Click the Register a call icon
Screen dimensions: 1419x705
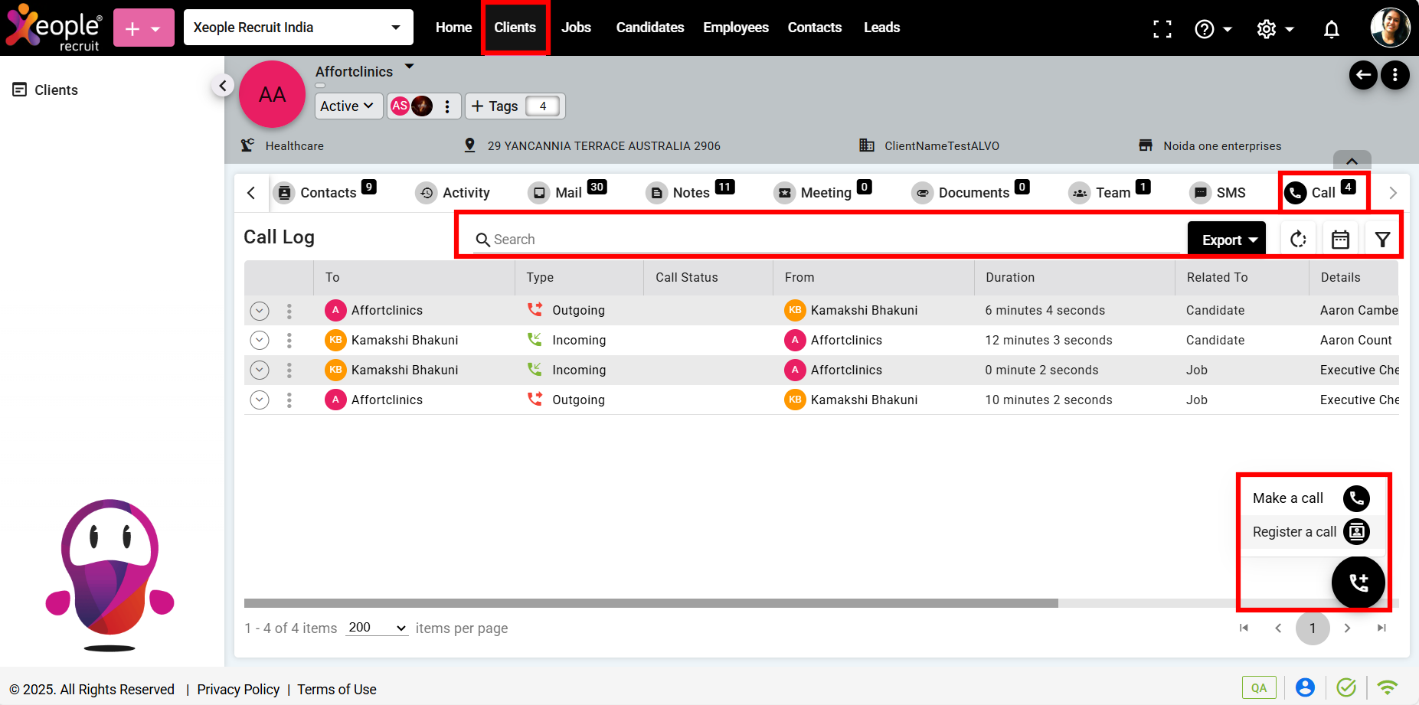pyautogui.click(x=1356, y=531)
